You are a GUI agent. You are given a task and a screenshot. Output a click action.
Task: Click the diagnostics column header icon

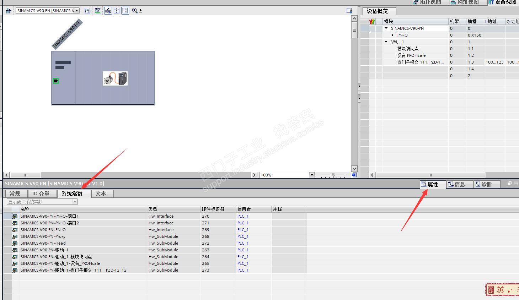click(x=372, y=21)
